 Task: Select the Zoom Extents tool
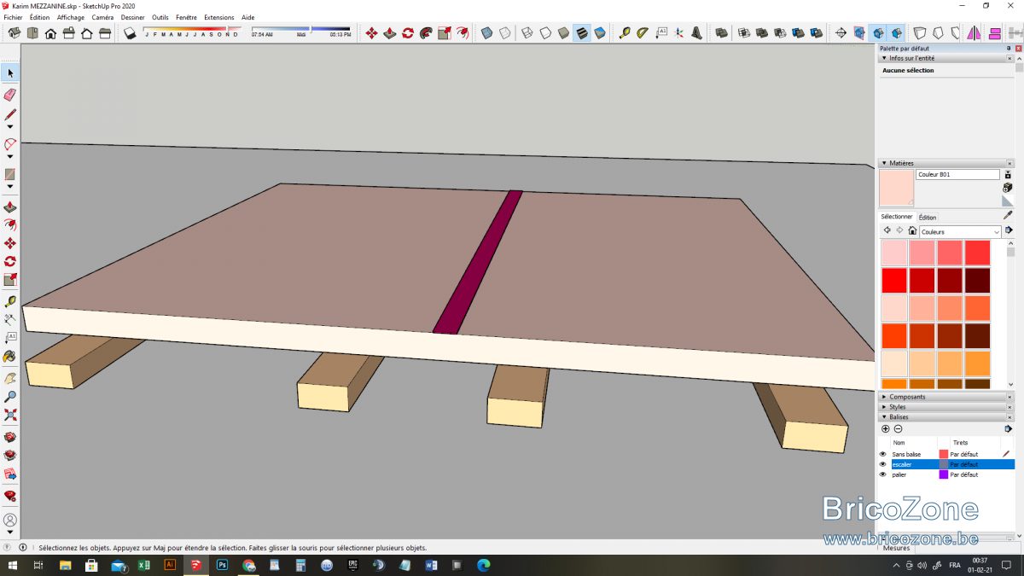tap(10, 416)
